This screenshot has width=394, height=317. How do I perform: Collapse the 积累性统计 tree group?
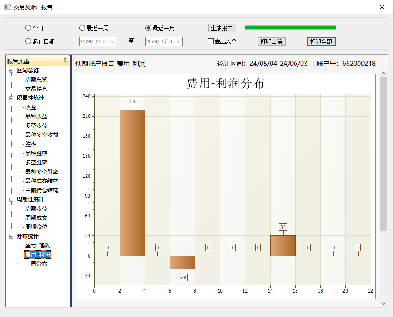pyautogui.click(x=12, y=98)
